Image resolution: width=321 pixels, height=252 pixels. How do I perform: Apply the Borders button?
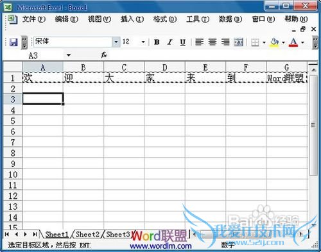[x=255, y=42]
